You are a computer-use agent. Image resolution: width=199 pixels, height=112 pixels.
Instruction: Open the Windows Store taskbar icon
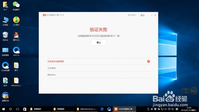25,109
